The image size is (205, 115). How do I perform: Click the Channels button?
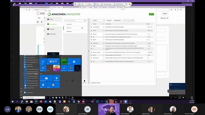(x=109, y=20)
